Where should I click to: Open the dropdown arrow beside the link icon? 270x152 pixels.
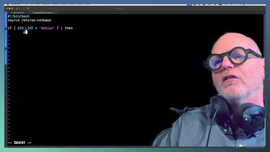pos(20,8)
